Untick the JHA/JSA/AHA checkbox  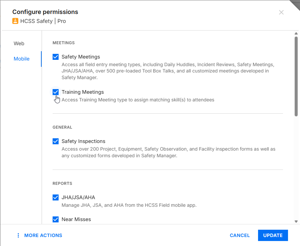click(56, 197)
